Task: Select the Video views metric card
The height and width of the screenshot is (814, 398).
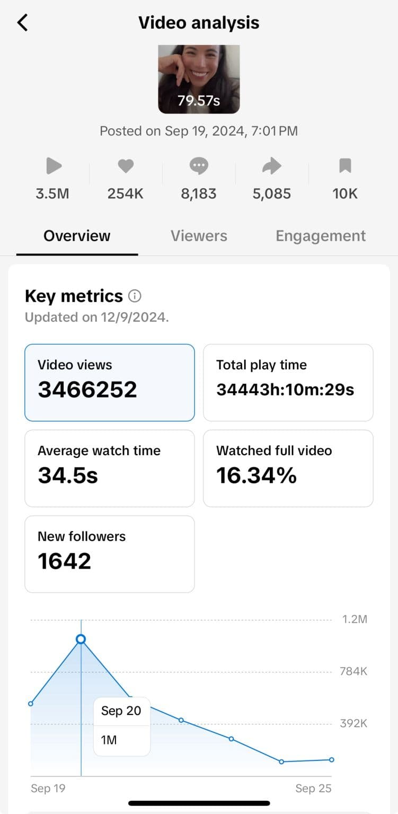Action: pyautogui.click(x=109, y=382)
